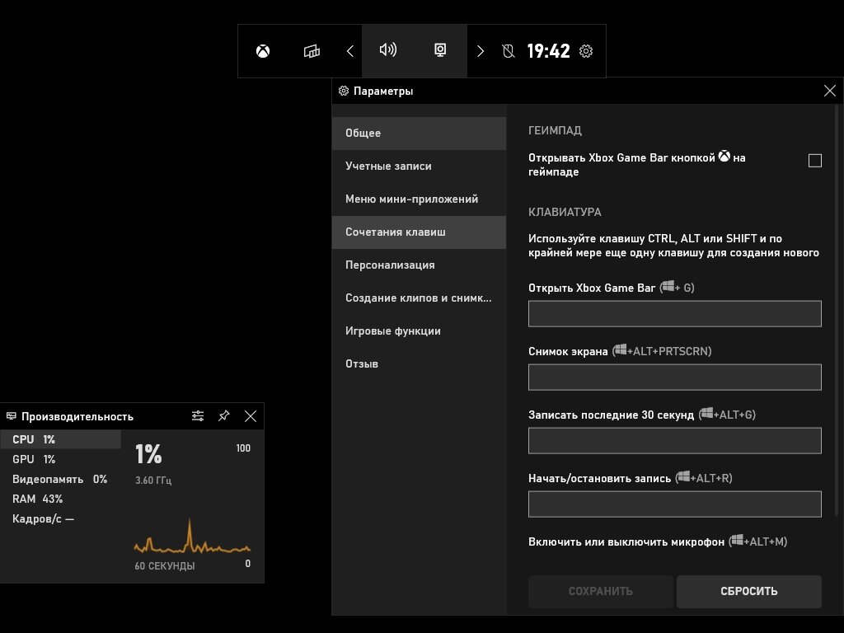844x633 pixels.
Task: Click the settings panel vertical scrollbar
Action: (x=837, y=311)
